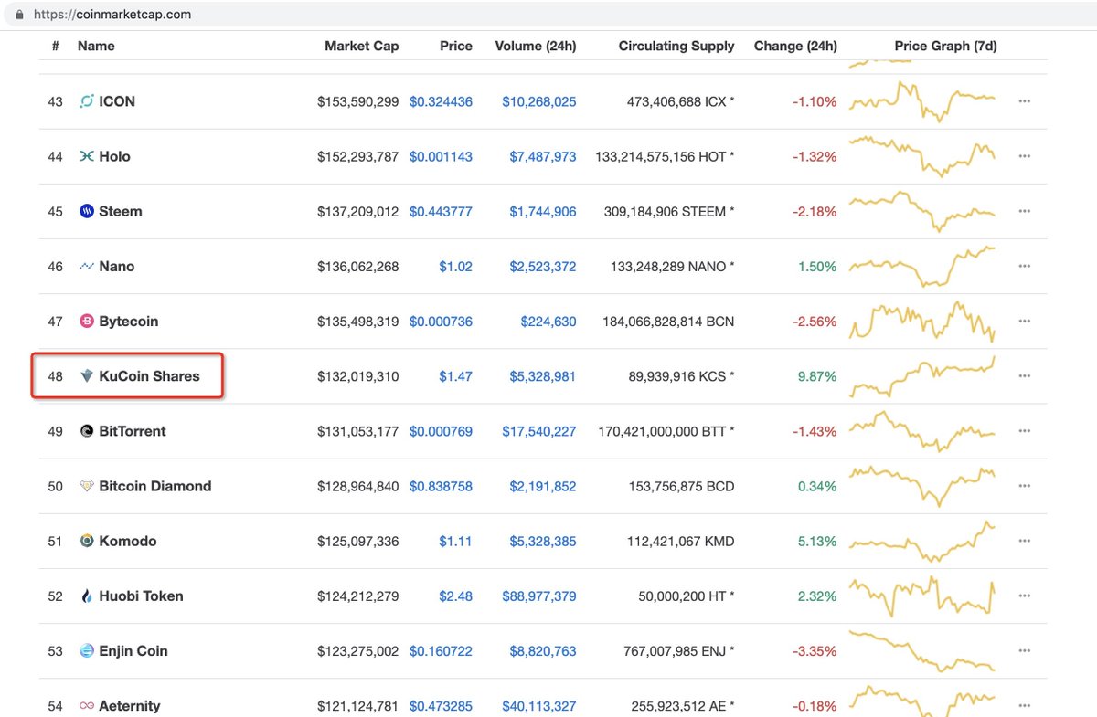Viewport: 1097px width, 717px height.
Task: Click Steem circulating supply 309,184,906 STEEM
Action: point(669,211)
